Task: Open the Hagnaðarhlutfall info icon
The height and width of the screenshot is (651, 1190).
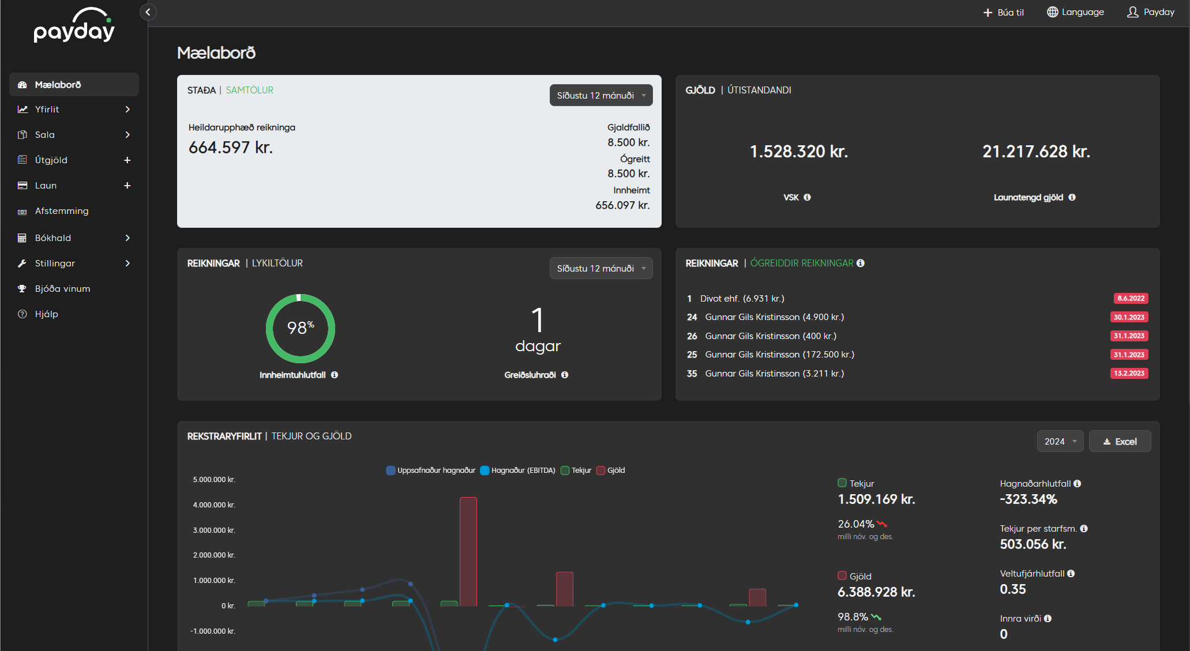Action: coord(1078,484)
